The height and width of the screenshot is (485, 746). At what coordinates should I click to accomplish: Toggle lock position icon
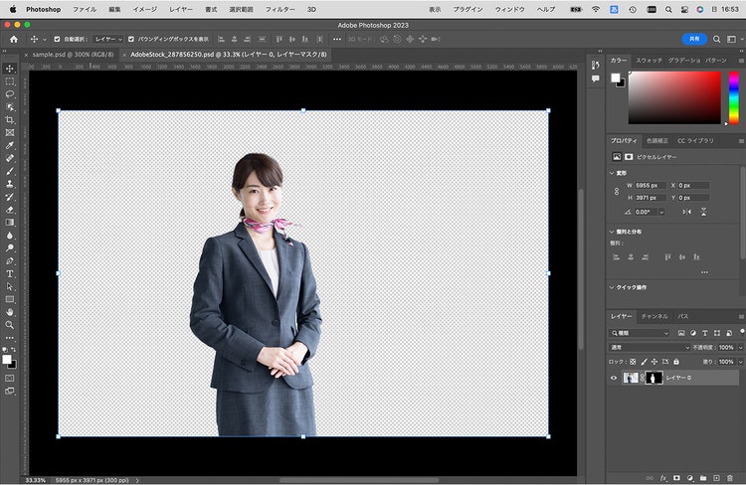(x=654, y=362)
